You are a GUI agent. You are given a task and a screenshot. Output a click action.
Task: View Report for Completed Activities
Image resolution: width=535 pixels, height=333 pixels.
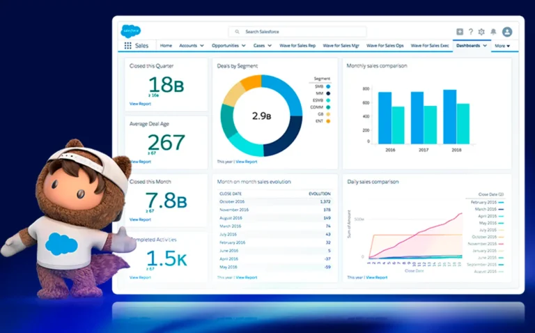[x=140, y=278]
